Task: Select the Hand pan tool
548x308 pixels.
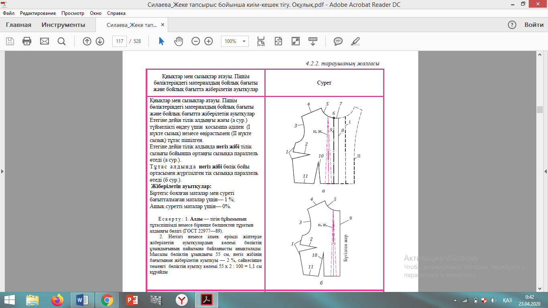Action: coord(178,41)
